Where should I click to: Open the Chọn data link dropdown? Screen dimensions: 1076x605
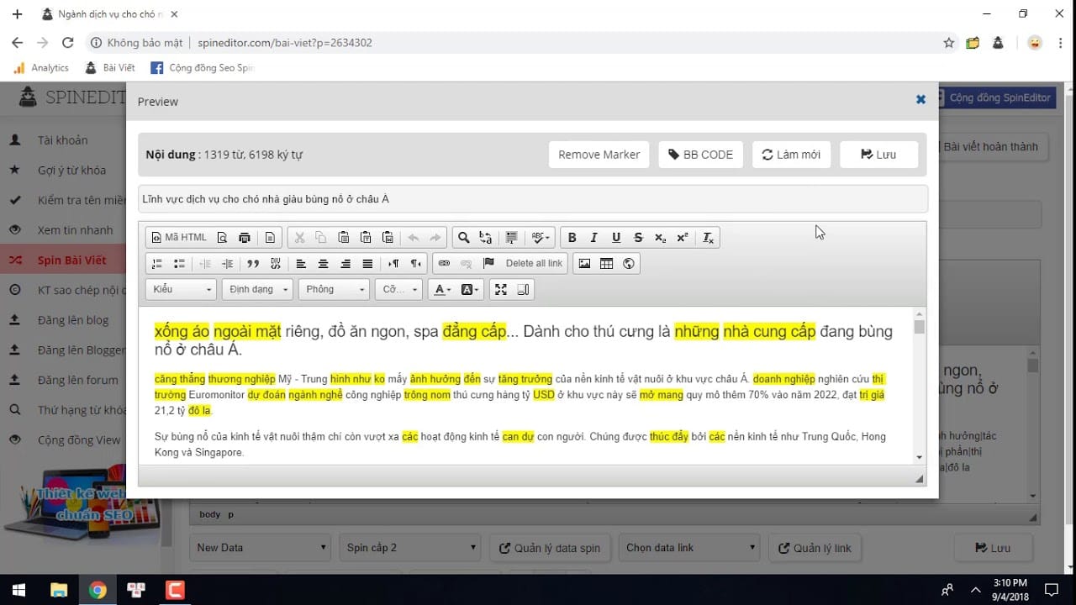(690, 548)
